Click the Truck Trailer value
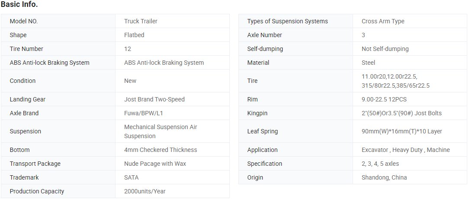The image size is (469, 199). tap(141, 21)
